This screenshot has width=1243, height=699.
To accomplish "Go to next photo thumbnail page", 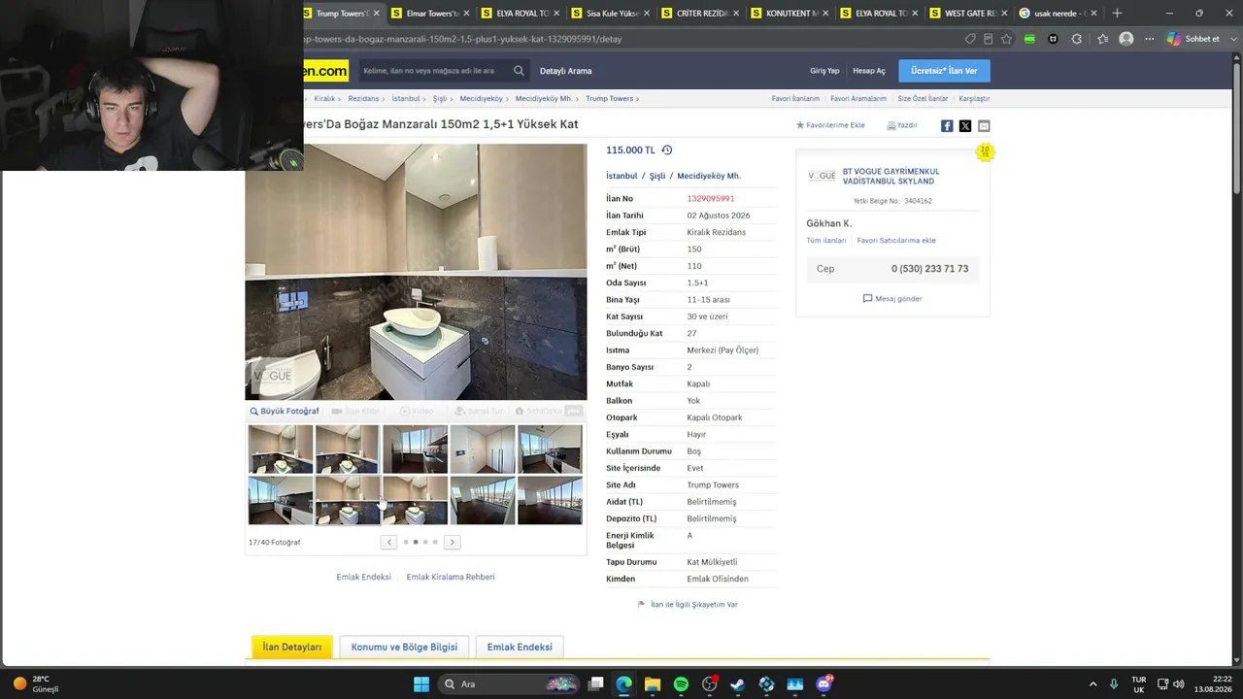I will 452,542.
